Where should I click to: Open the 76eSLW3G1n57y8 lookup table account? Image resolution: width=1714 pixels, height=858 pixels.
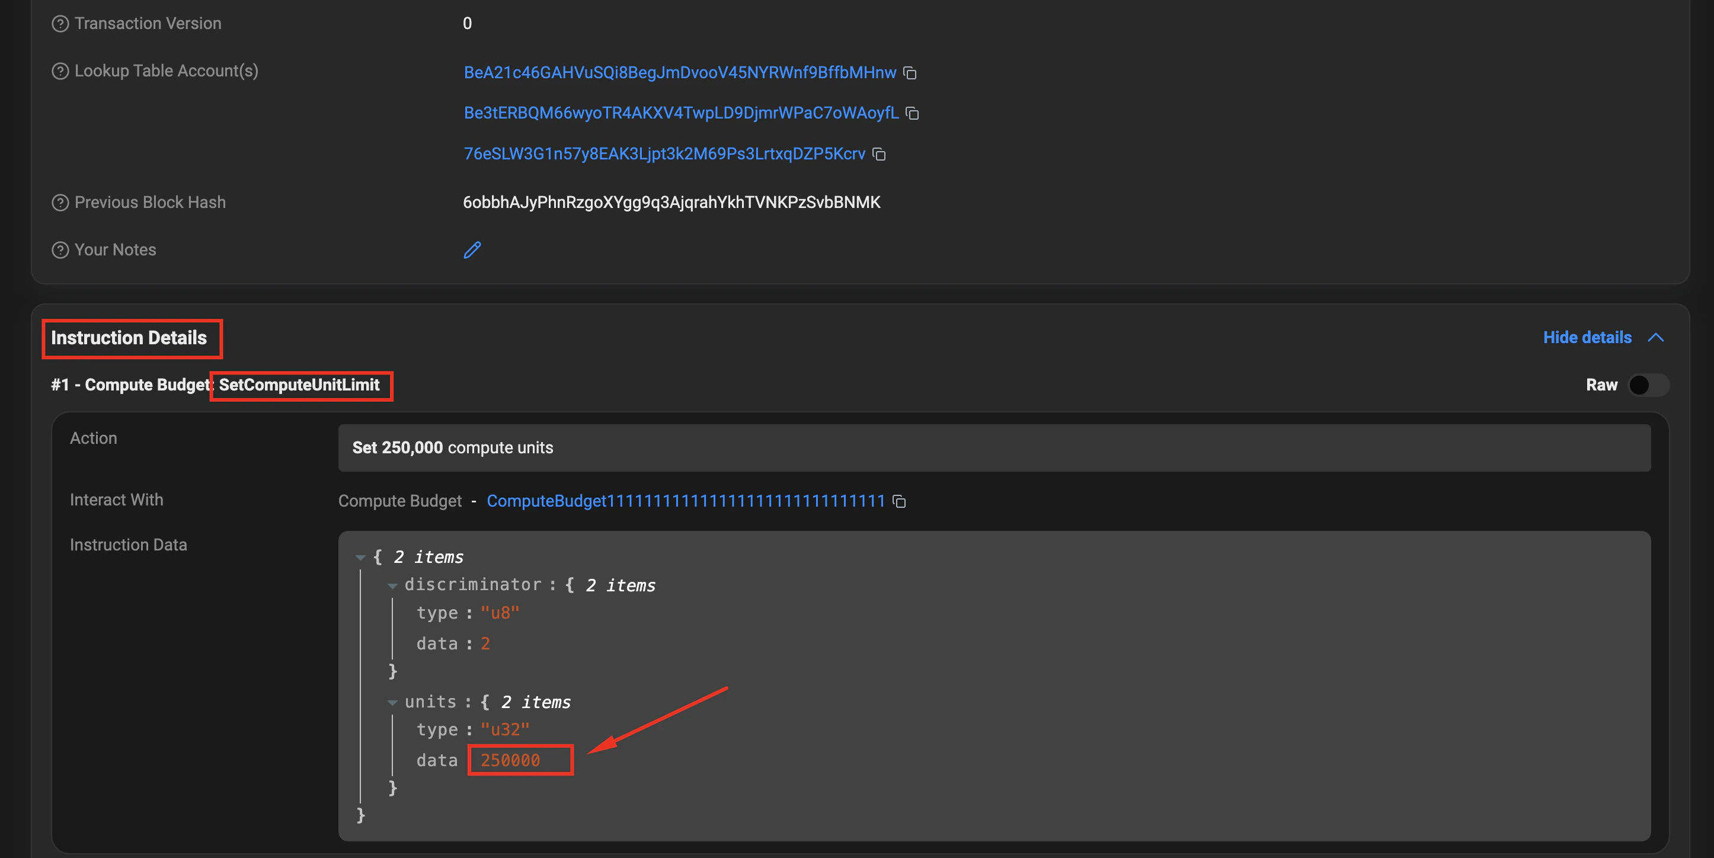[x=664, y=153]
